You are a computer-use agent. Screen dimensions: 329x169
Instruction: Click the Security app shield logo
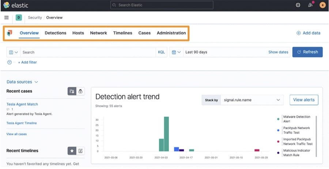point(10,33)
